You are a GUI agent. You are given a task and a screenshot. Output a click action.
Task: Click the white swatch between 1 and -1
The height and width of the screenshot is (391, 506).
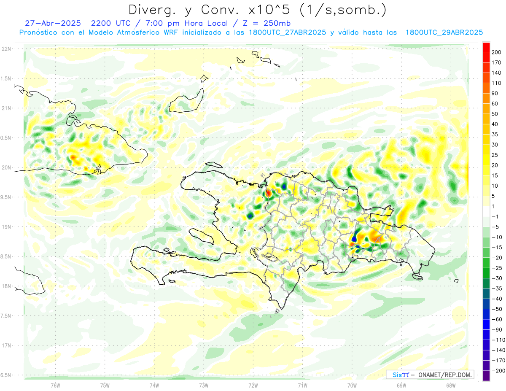[x=486, y=211]
